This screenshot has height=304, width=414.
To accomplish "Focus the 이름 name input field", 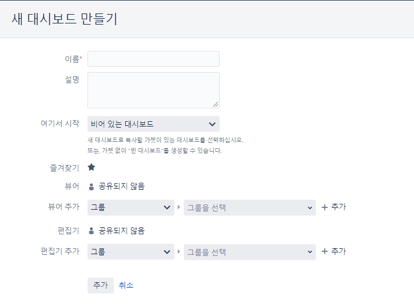I will 153,59.
